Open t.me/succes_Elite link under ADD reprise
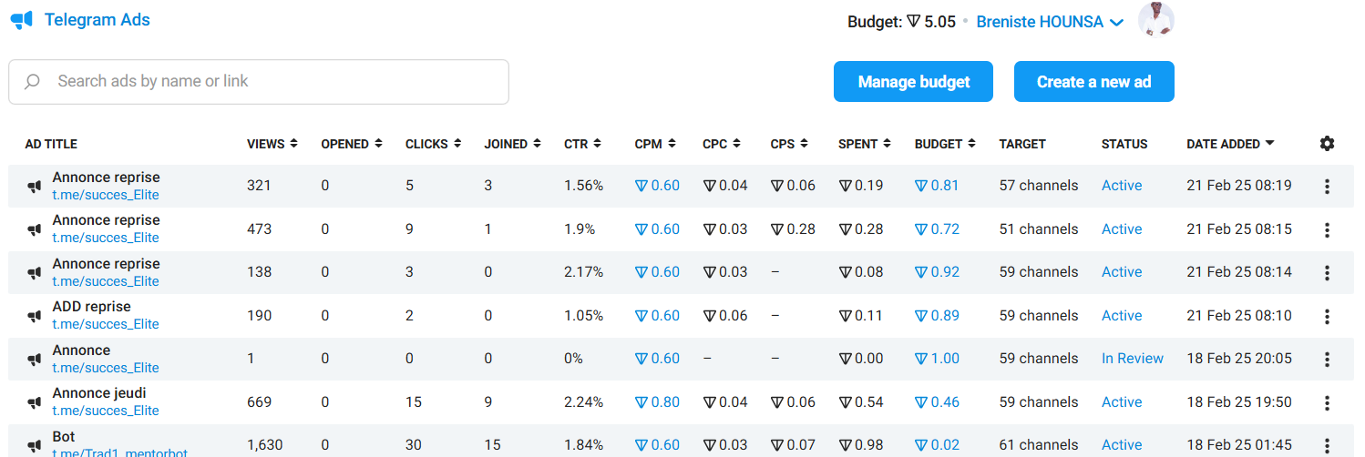 pyautogui.click(x=106, y=324)
